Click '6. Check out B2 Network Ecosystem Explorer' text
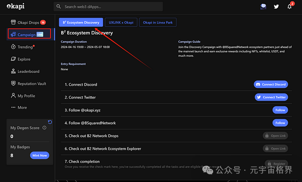This screenshot has height=182, width=302. pyautogui.click(x=103, y=149)
